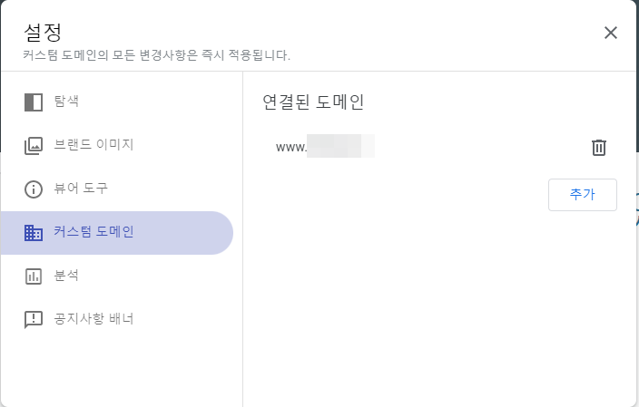Click the 공지사항 배너 announcement icon
Screen dimensions: 639x407
34,320
